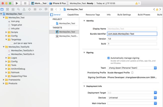The height and width of the screenshot is (107, 163).
Task: Switch to the Info tab
Action: 109,15
